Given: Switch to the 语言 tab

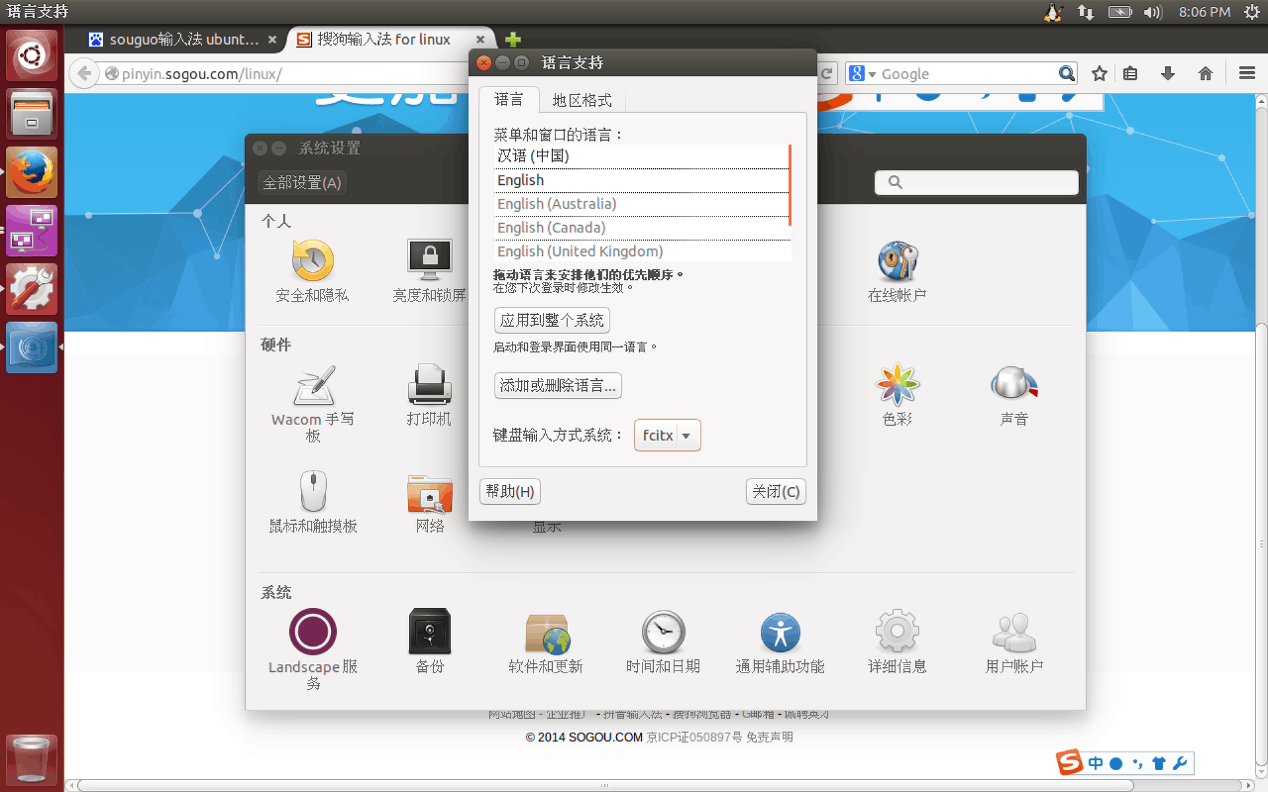Looking at the screenshot, I should [509, 100].
